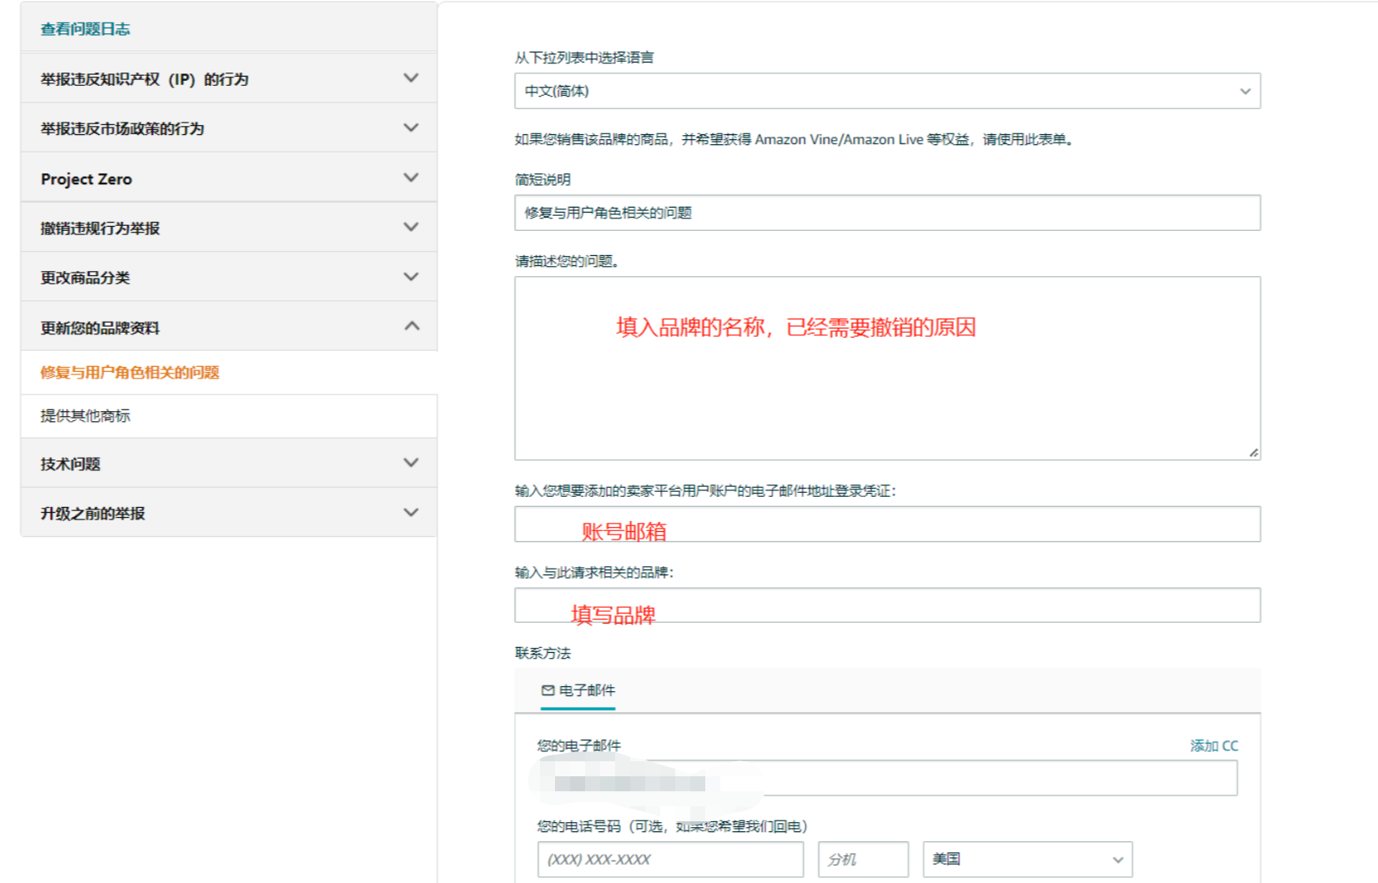
Task: Click the phone number (XXX) XXX-XXXX field
Action: click(670, 860)
